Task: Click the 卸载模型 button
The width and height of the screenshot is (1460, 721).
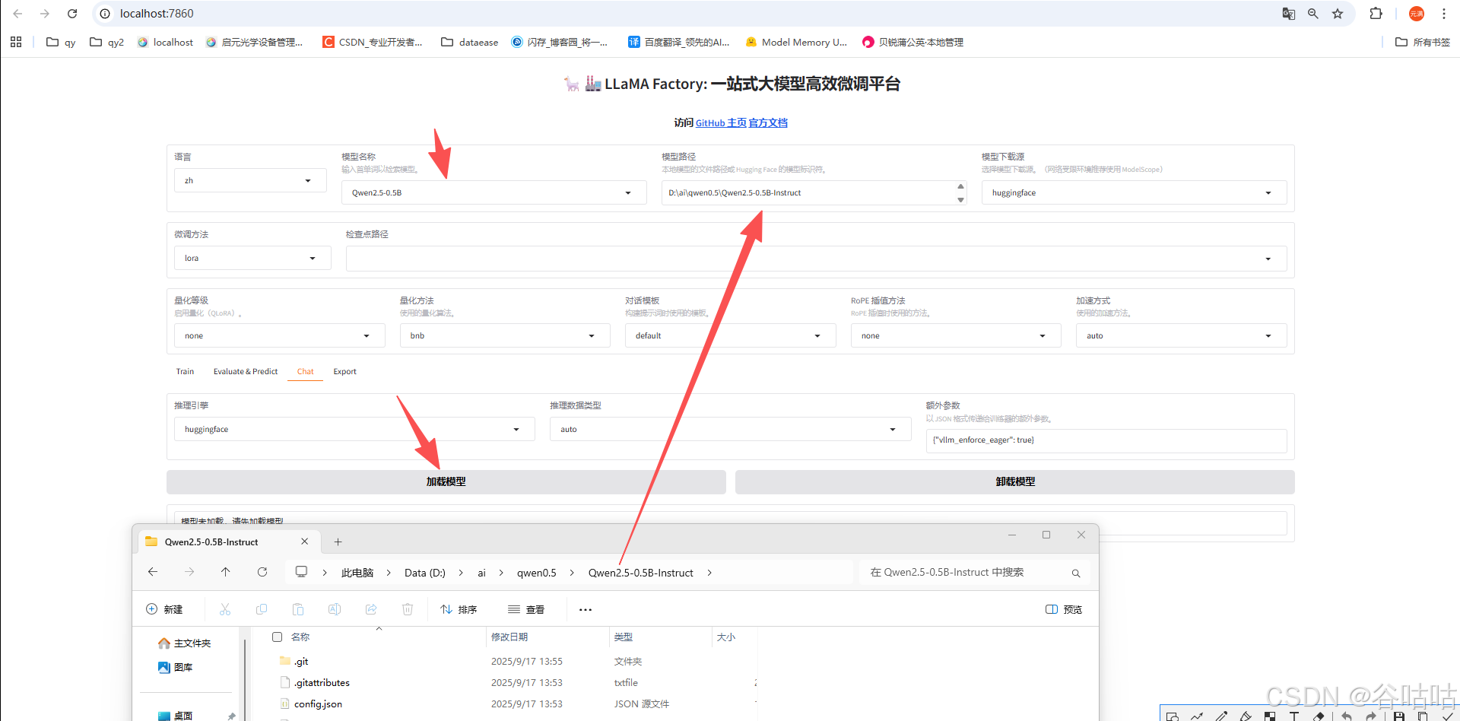Action: point(1014,481)
